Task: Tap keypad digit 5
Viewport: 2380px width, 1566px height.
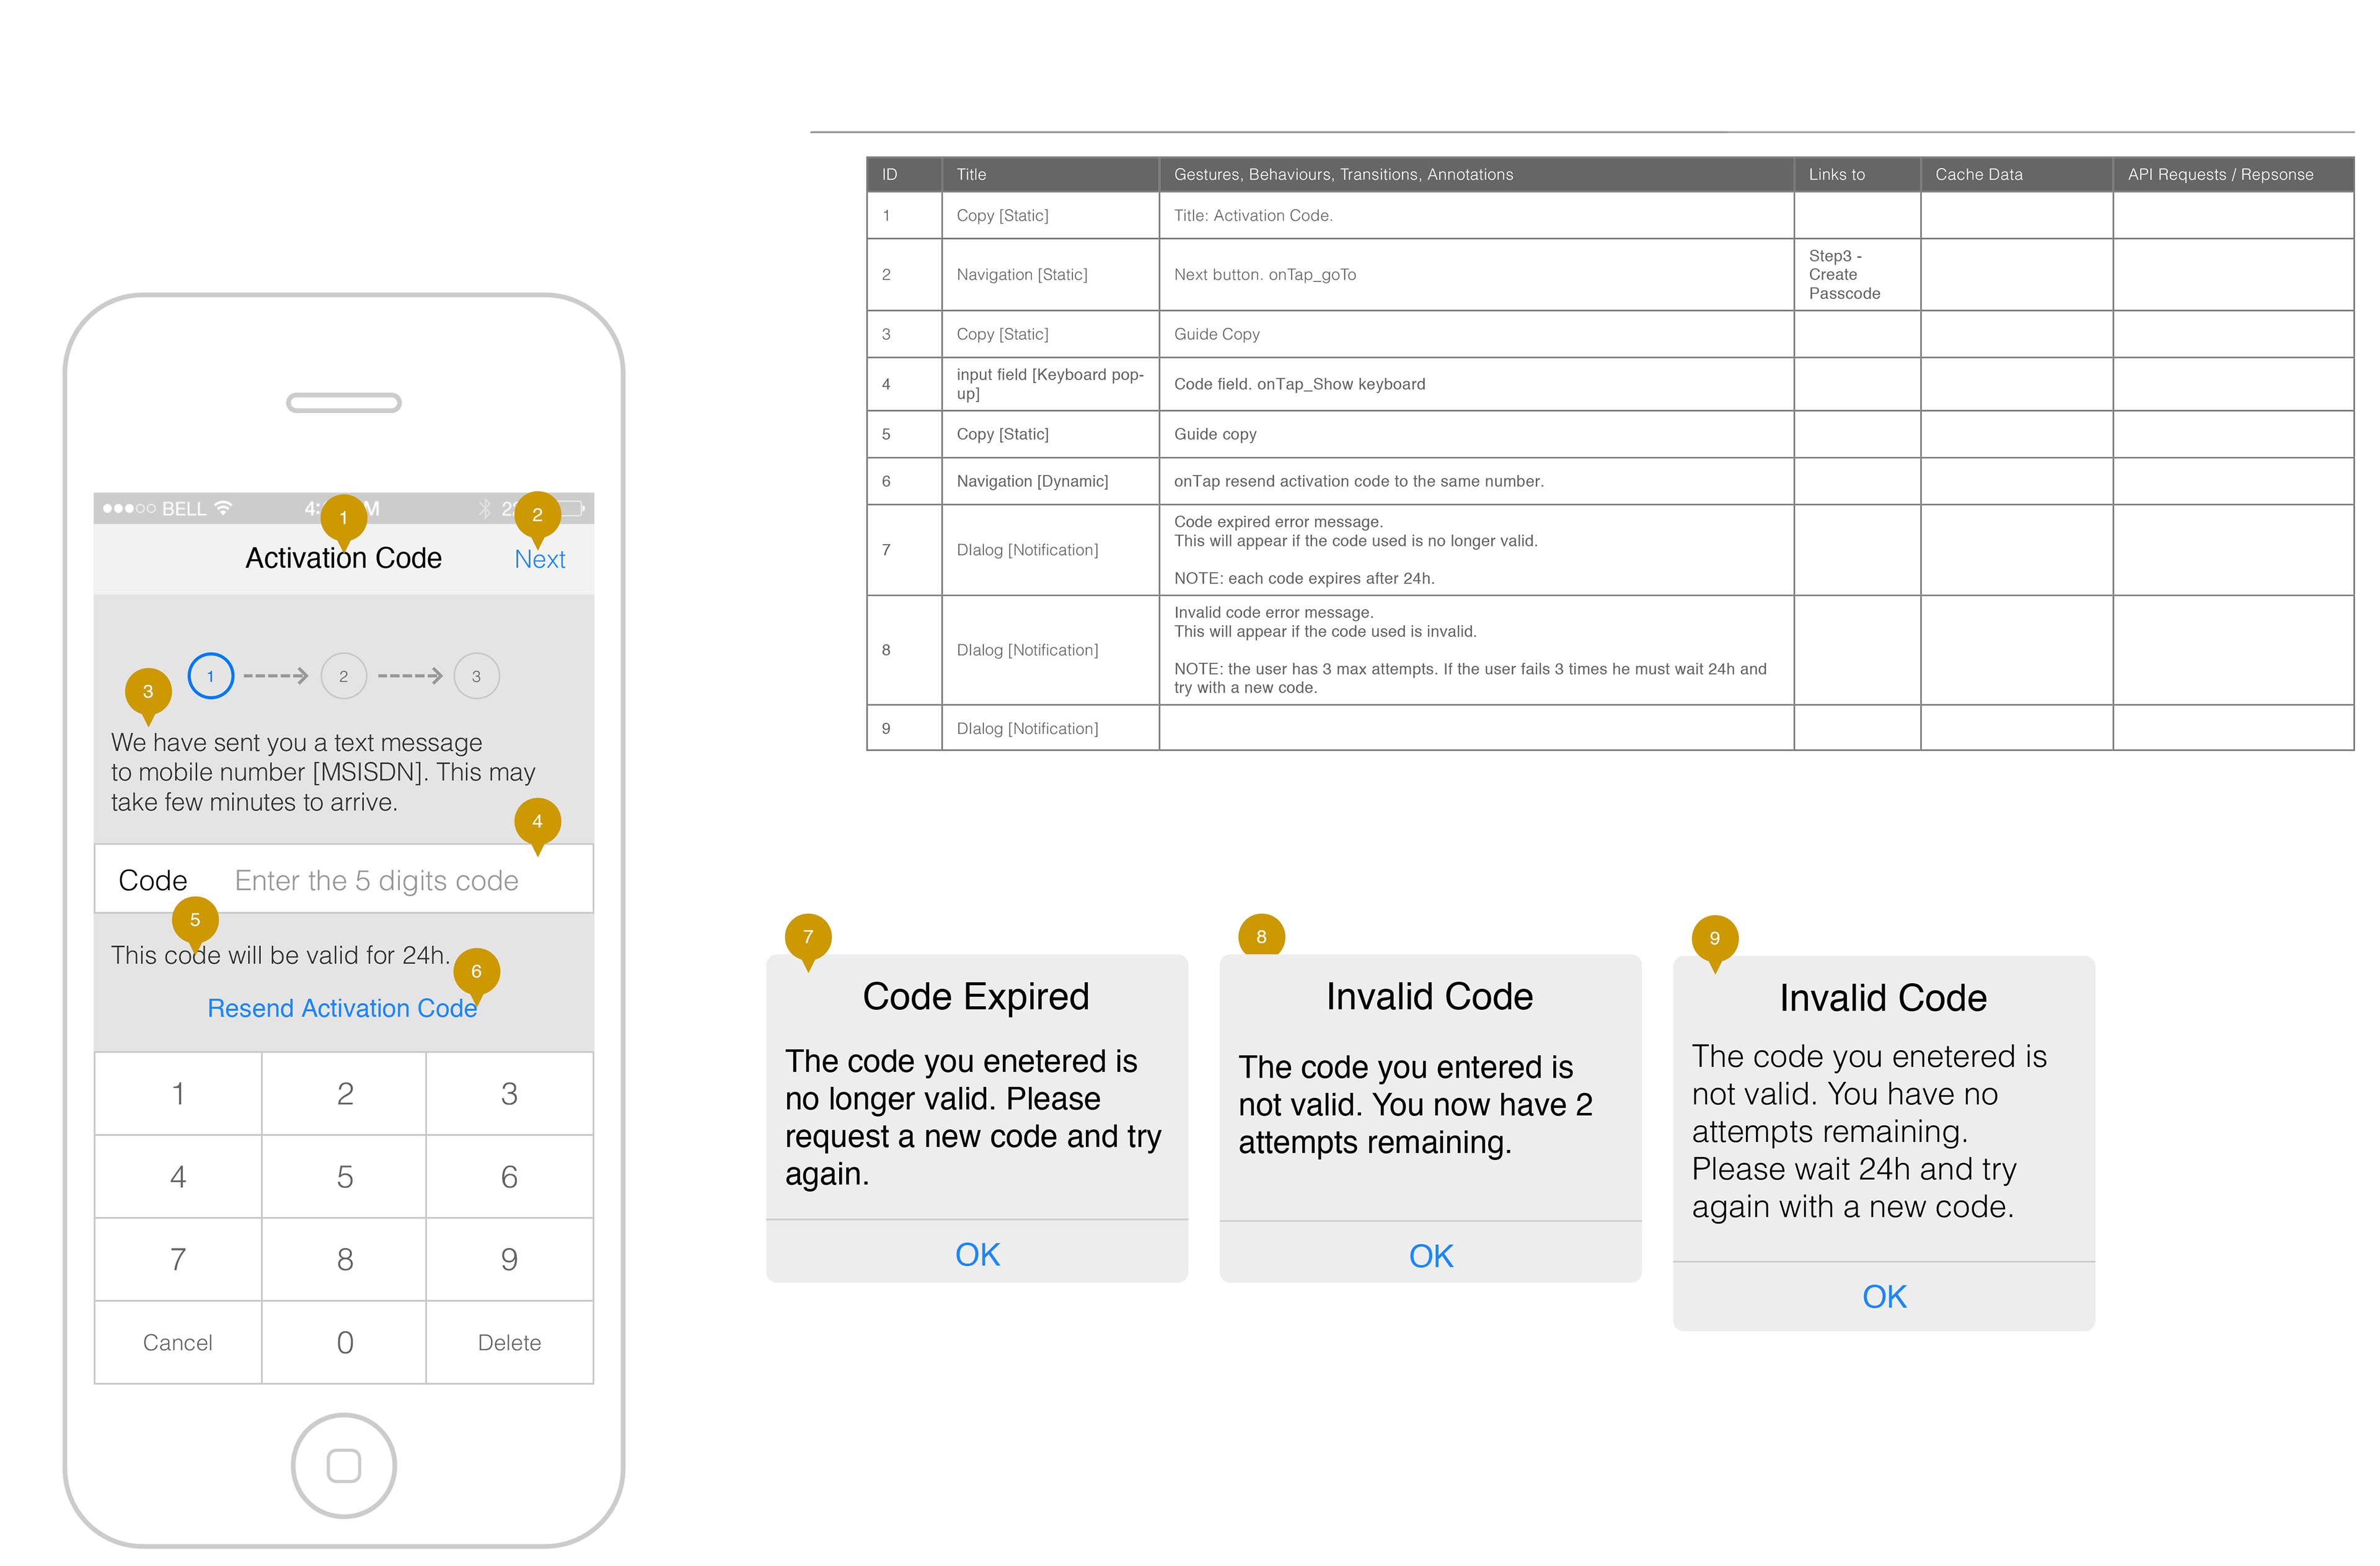Action: 344,1176
